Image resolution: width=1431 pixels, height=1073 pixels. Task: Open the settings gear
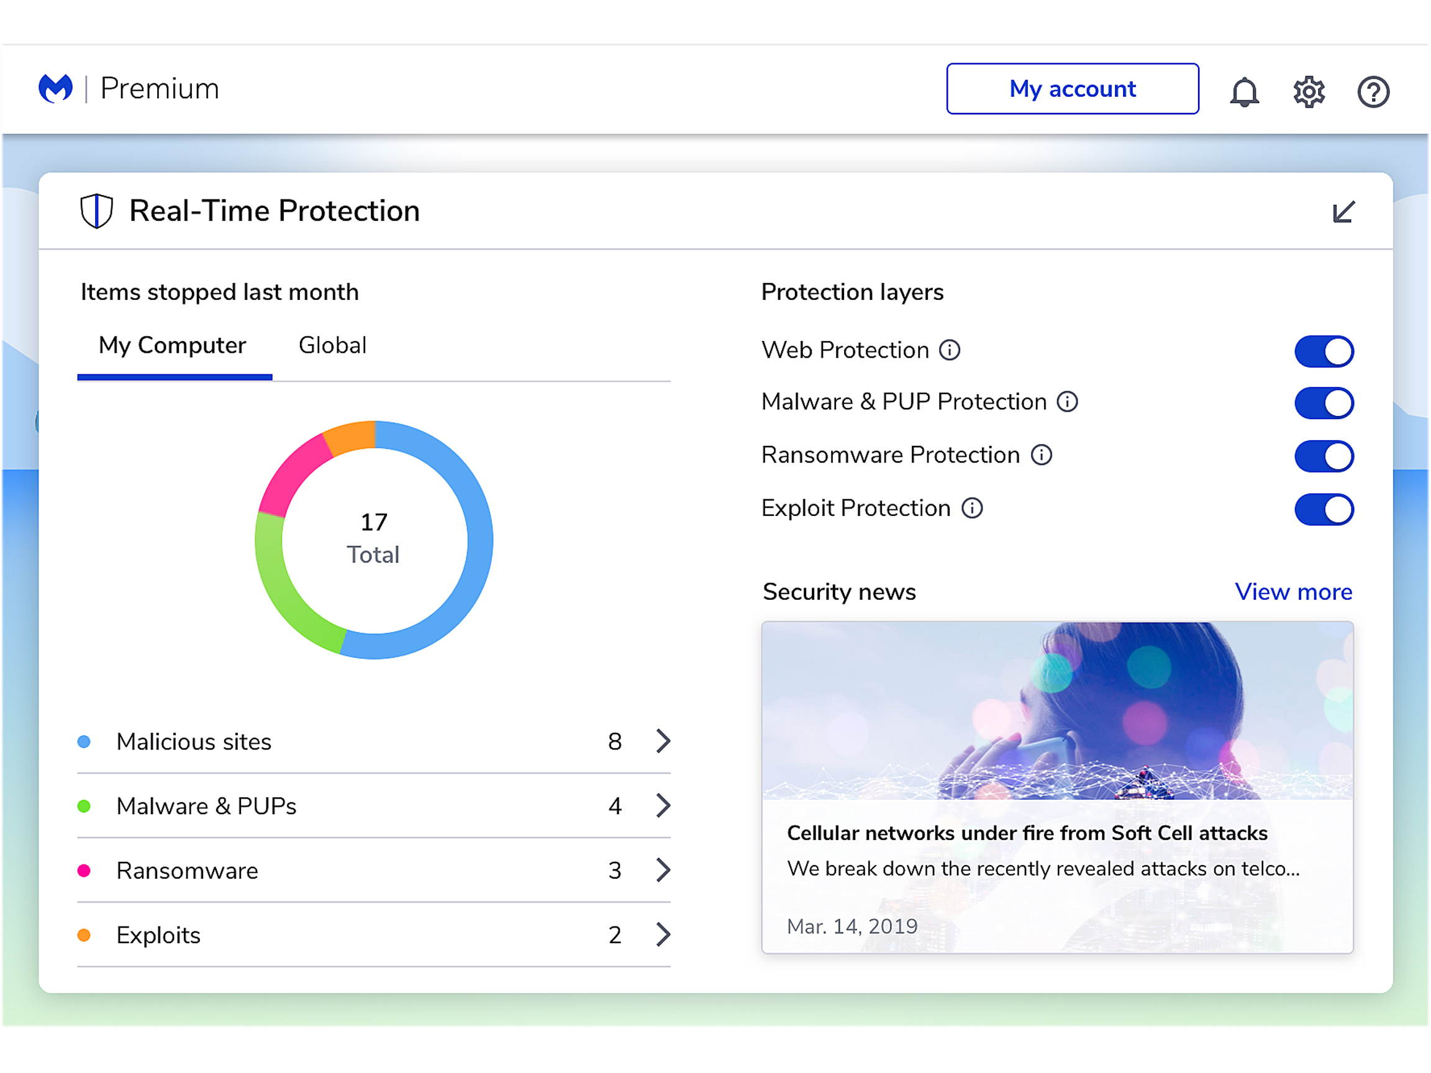1309,91
